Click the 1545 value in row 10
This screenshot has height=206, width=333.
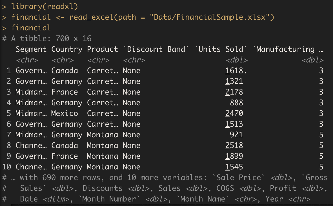coord(234,167)
